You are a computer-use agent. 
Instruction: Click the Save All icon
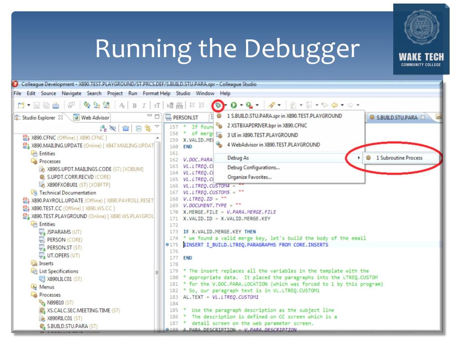coord(46,105)
